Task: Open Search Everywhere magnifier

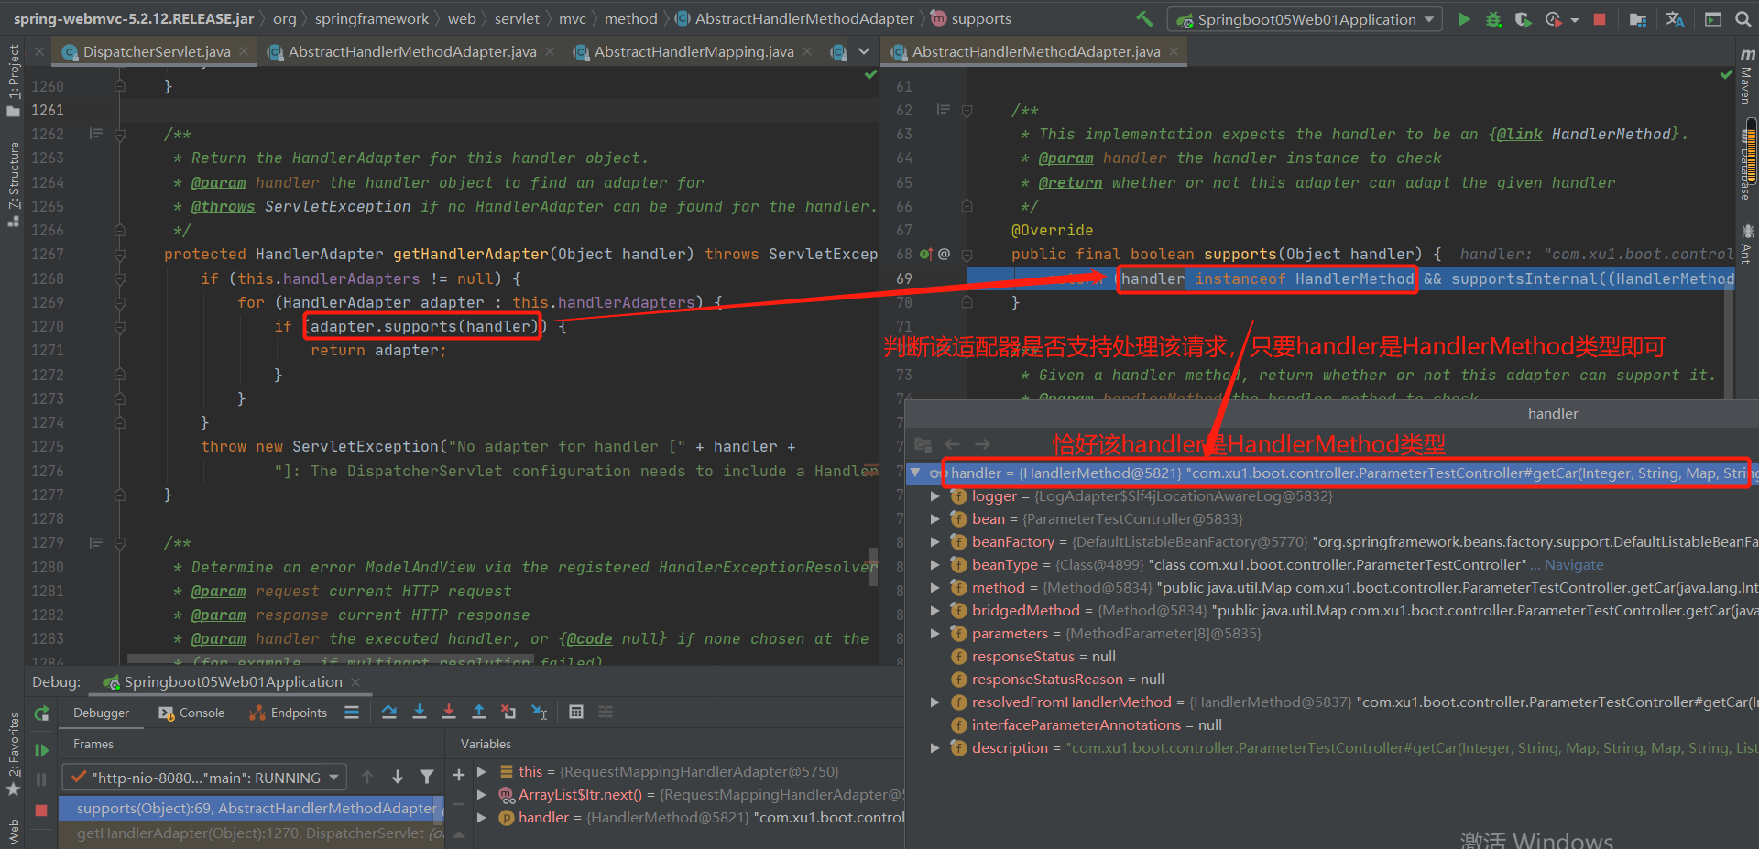Action: point(1743,19)
